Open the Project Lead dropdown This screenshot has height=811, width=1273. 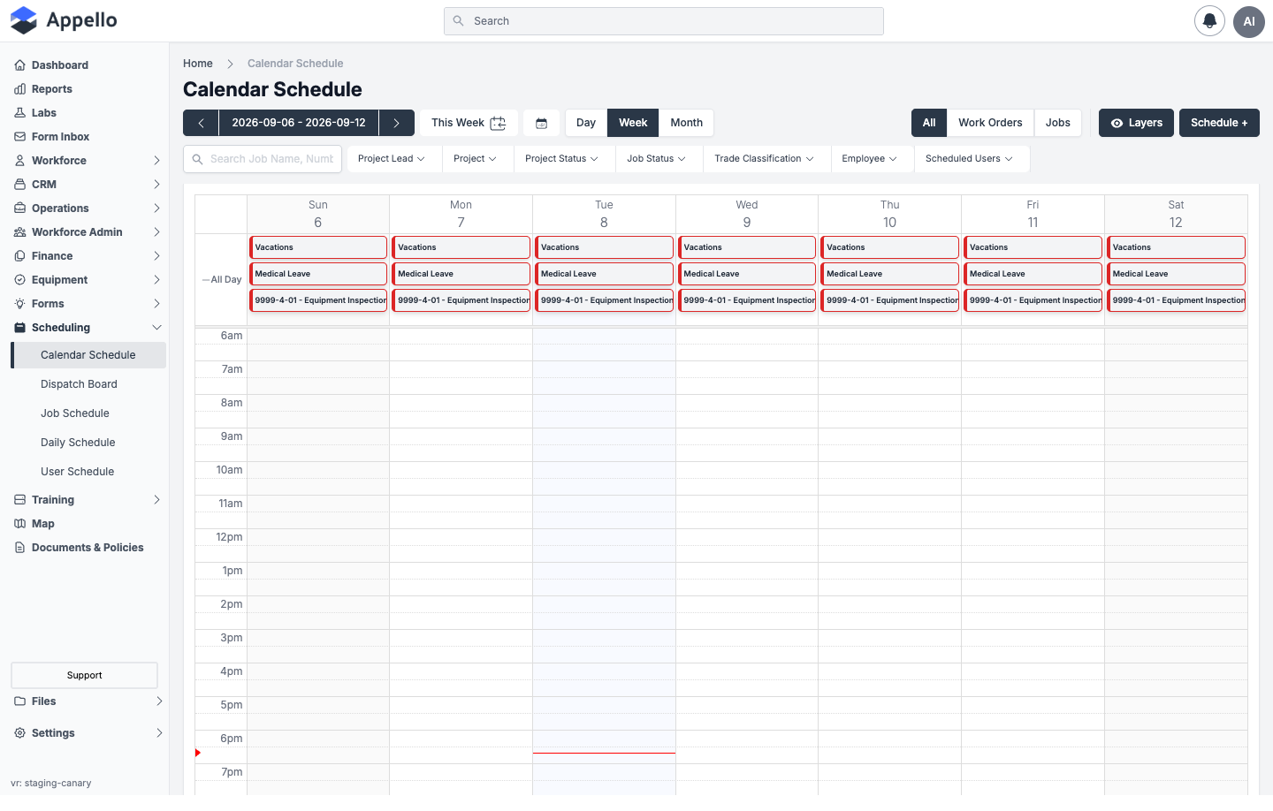pyautogui.click(x=392, y=159)
